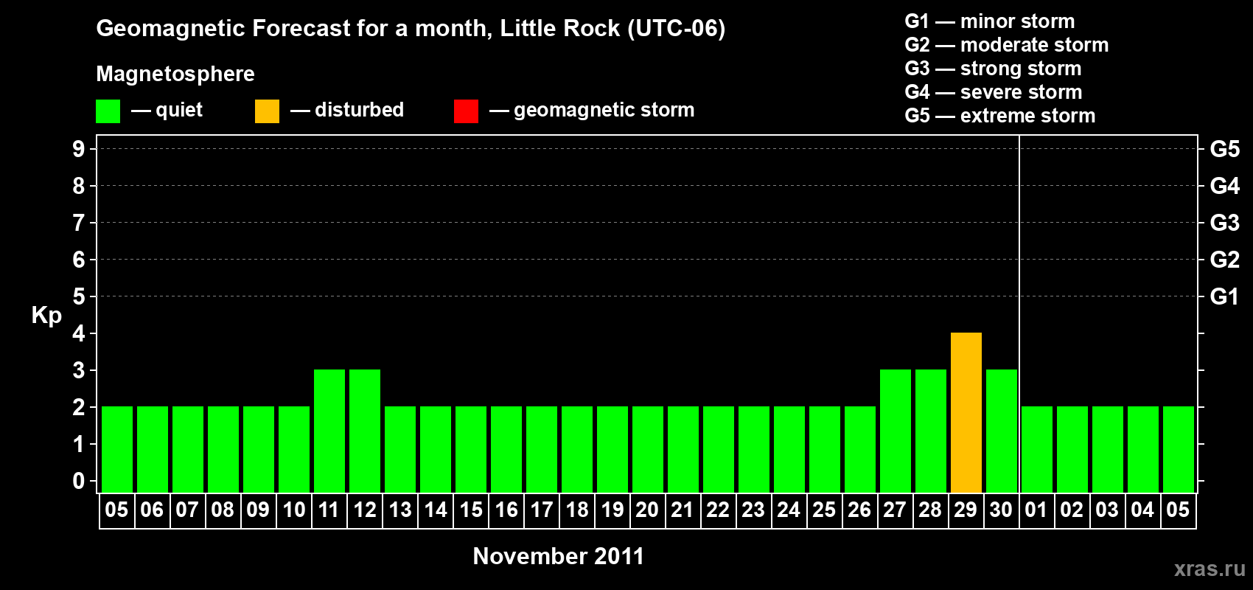This screenshot has width=1253, height=590.
Task: Click the 'G5 — extreme storm' legend line
Action: pos(1000,116)
